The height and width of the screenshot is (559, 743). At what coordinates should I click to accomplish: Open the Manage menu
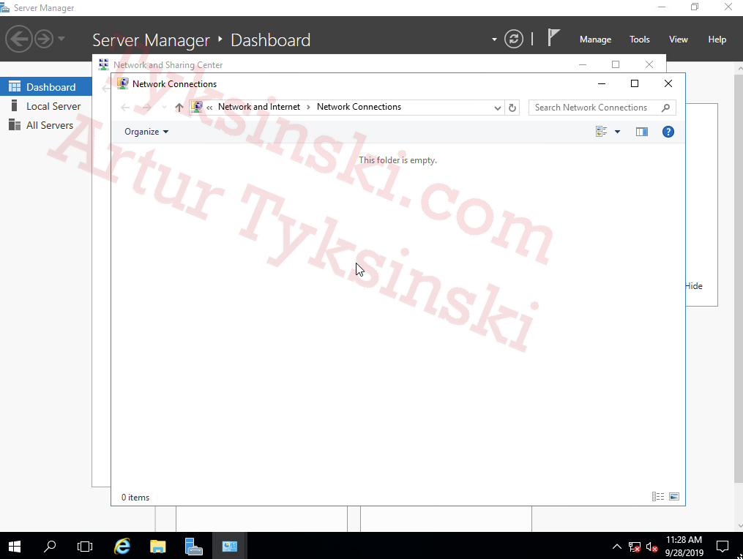tap(595, 40)
